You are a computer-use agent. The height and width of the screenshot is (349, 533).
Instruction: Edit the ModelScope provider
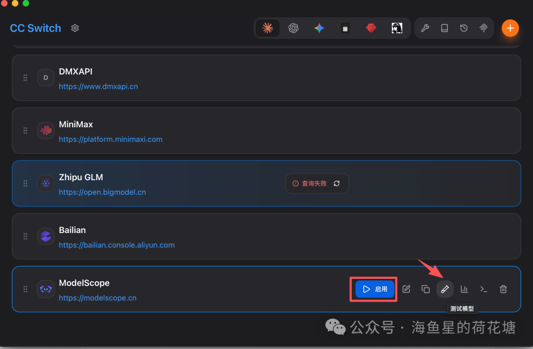tap(406, 289)
